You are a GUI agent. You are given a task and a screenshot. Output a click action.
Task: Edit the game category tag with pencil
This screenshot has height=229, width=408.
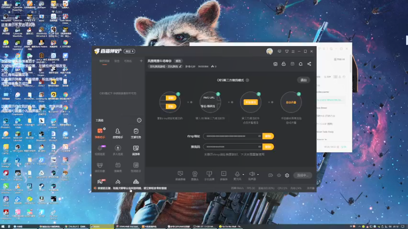(x=181, y=67)
